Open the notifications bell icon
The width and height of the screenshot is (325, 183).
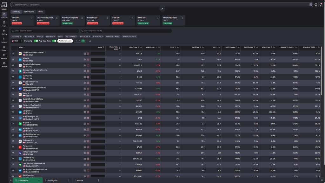coord(321,4)
